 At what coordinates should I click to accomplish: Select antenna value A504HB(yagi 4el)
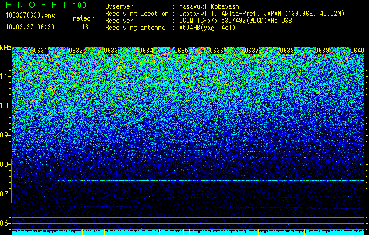click(x=207, y=28)
